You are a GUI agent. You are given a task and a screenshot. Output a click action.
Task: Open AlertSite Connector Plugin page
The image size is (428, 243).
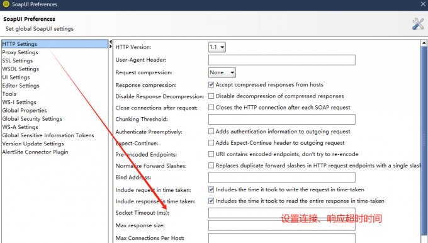(35, 152)
